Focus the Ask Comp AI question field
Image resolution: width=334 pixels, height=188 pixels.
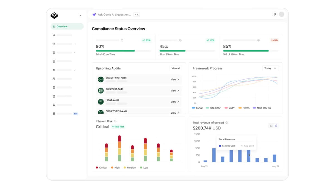click(114, 14)
